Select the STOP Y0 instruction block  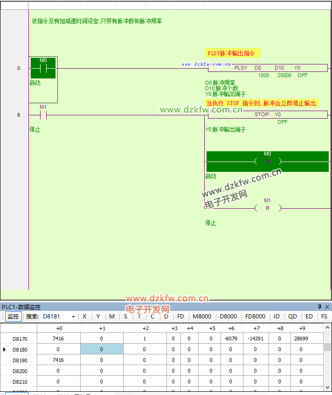268,114
